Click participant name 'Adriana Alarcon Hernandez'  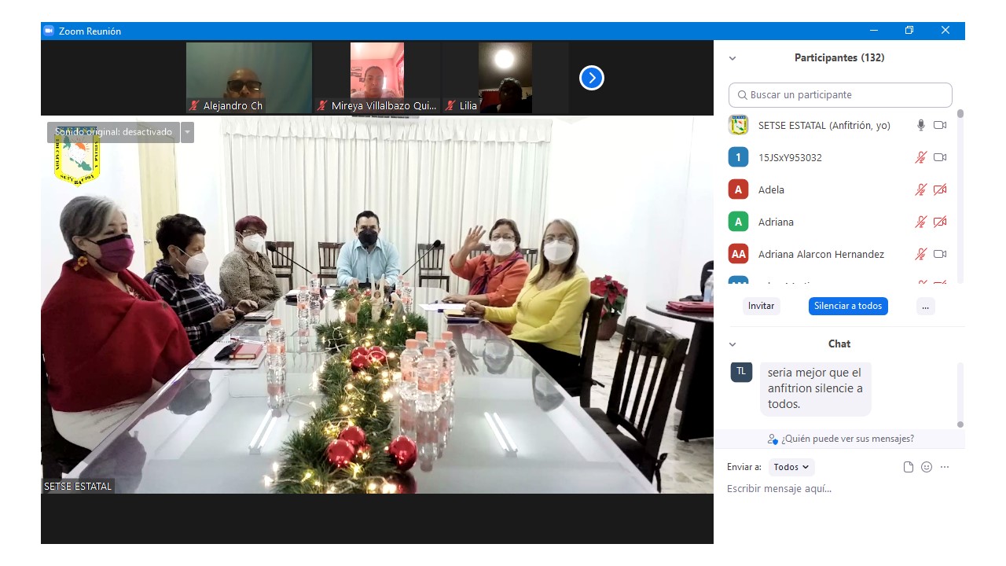pos(821,254)
